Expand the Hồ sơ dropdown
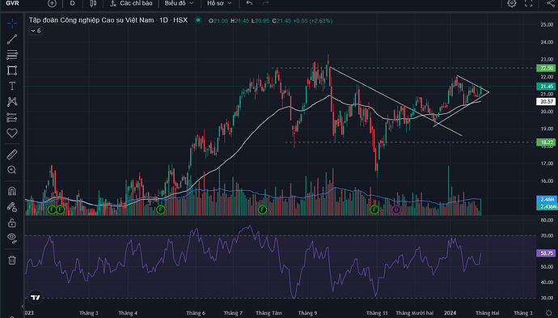Screen dimensions: 558x318 coord(219,3)
